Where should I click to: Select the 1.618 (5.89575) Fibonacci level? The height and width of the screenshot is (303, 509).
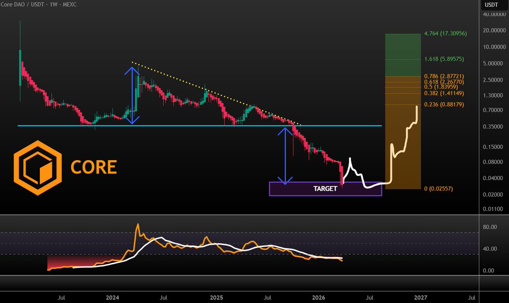(x=445, y=59)
